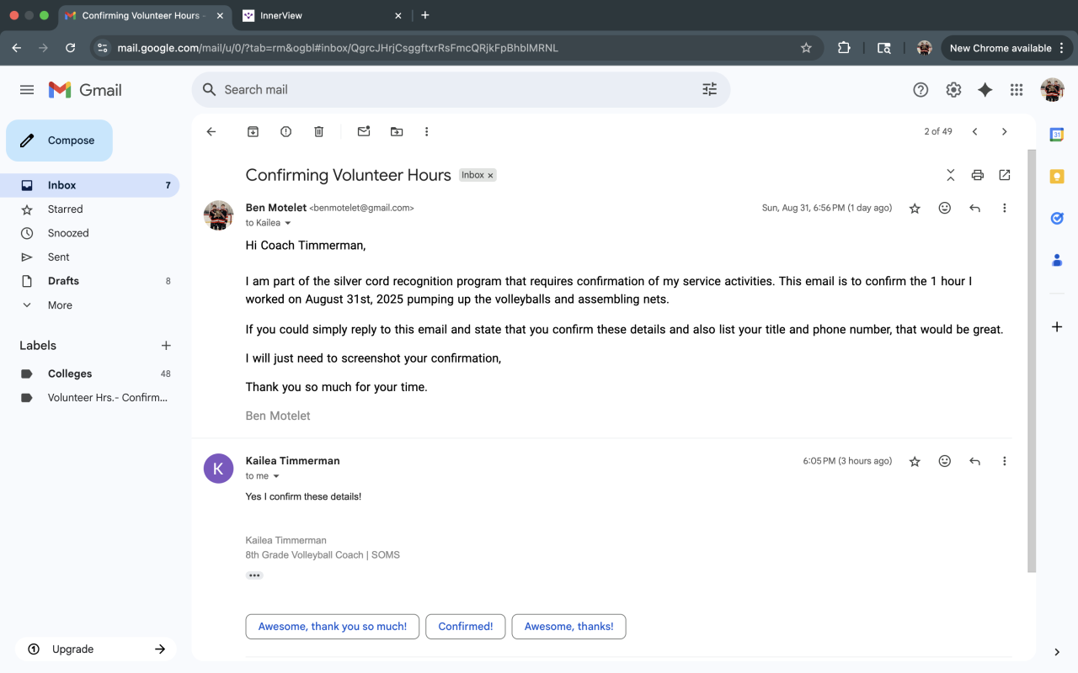Viewport: 1078px width, 673px height.
Task: Delete the conversation with trash icon
Action: (x=318, y=131)
